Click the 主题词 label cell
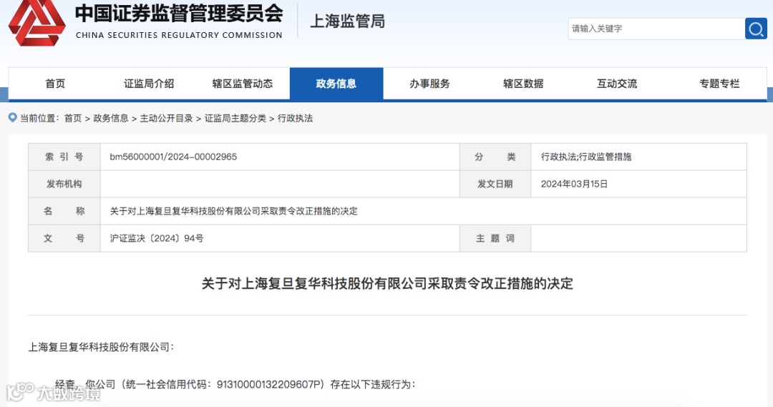This screenshot has height=407, width=773. pos(495,238)
